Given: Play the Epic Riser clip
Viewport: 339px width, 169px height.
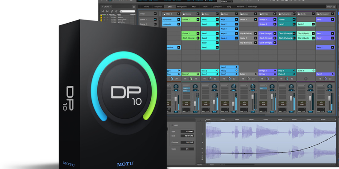Looking at the screenshot, I should [179, 20].
